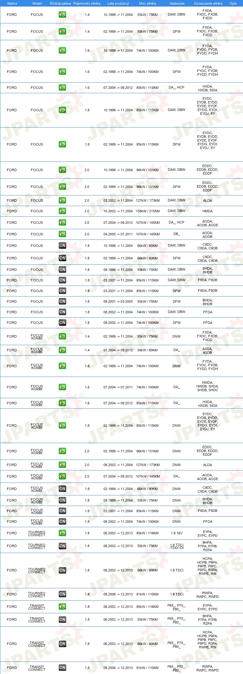Click the ON icon in the Focus 74kW/100KM DFW FFDA row
This screenshot has width=243, height=674.
(62, 323)
